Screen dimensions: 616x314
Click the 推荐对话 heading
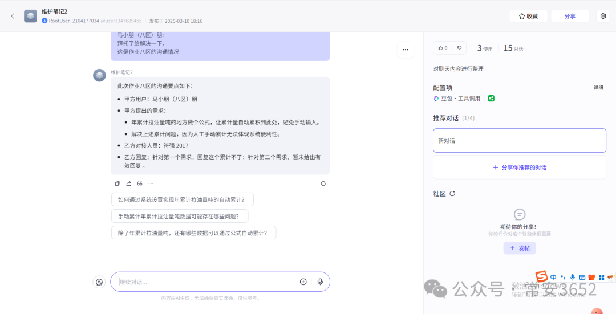click(446, 118)
